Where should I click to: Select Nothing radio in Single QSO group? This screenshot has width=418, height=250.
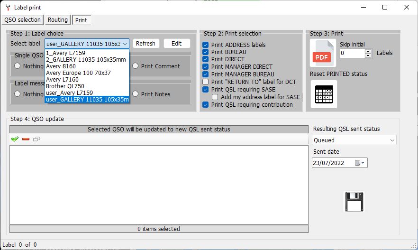point(18,66)
